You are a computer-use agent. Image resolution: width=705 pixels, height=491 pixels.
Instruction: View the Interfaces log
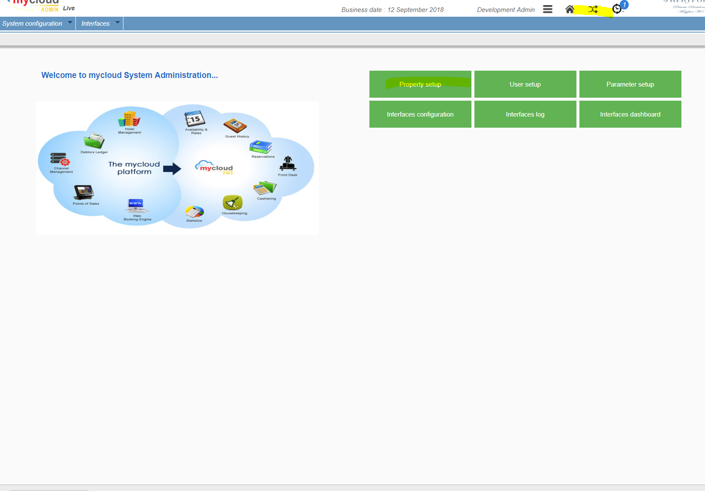[x=525, y=114]
